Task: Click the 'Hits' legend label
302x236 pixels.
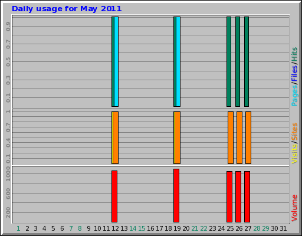Action: tap(294, 54)
